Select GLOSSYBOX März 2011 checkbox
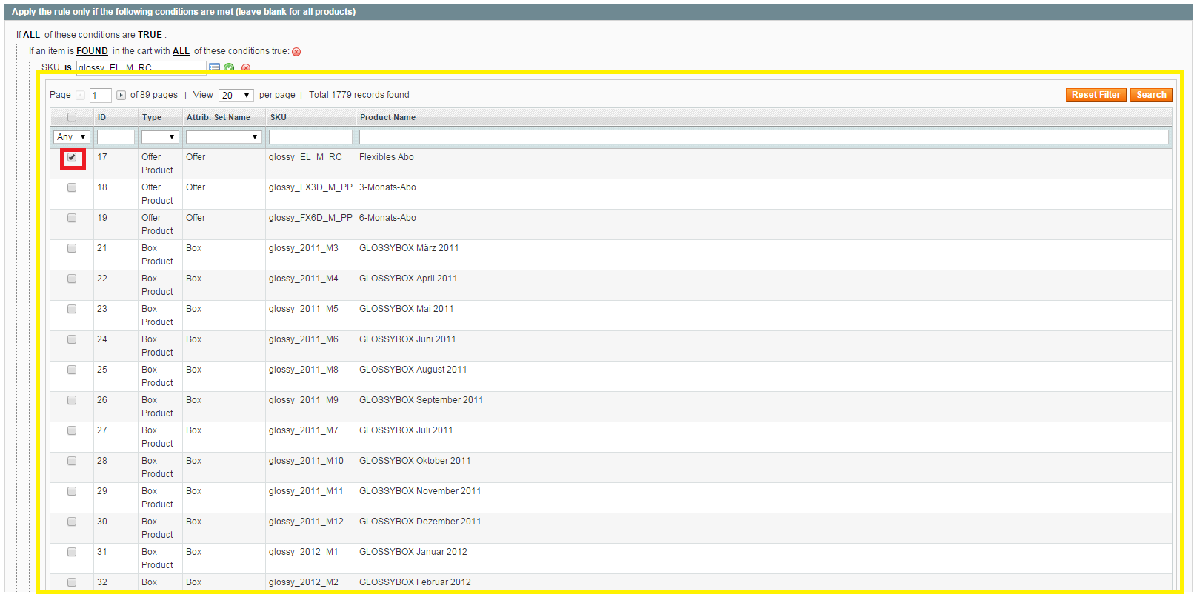Viewport: 1200px width, 603px height. tap(72, 248)
